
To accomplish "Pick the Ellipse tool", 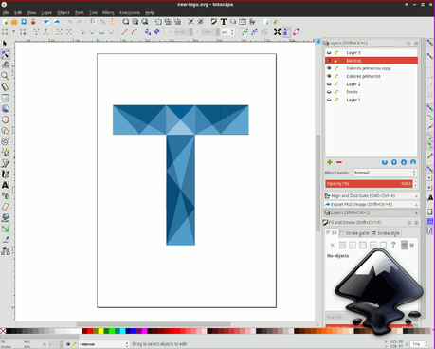I will tap(5, 119).
